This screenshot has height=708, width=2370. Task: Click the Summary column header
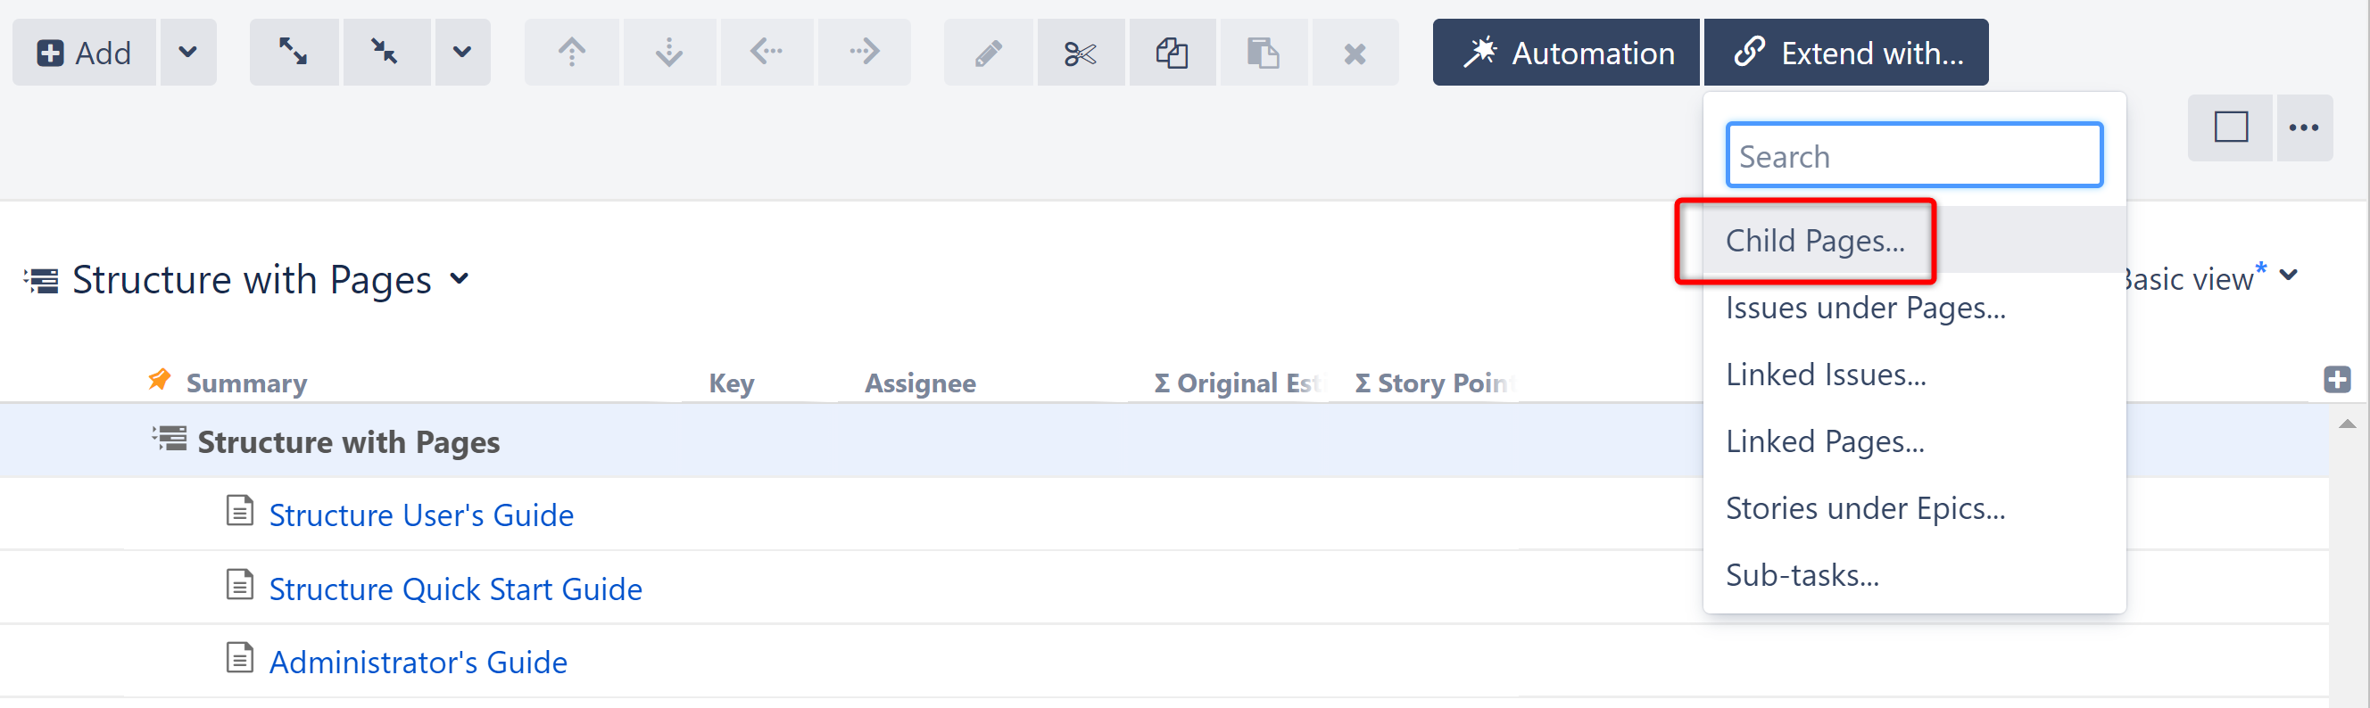pyautogui.click(x=246, y=383)
